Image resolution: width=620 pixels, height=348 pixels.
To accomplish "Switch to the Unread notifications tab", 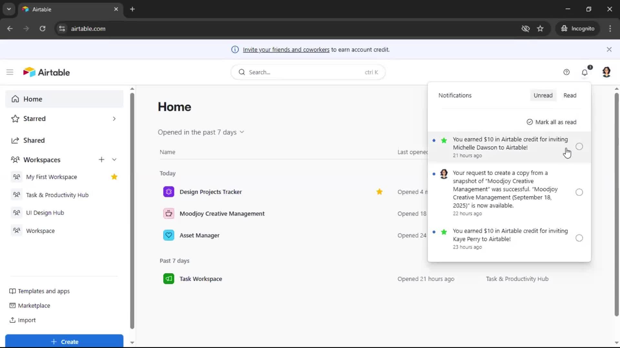I will (543, 95).
